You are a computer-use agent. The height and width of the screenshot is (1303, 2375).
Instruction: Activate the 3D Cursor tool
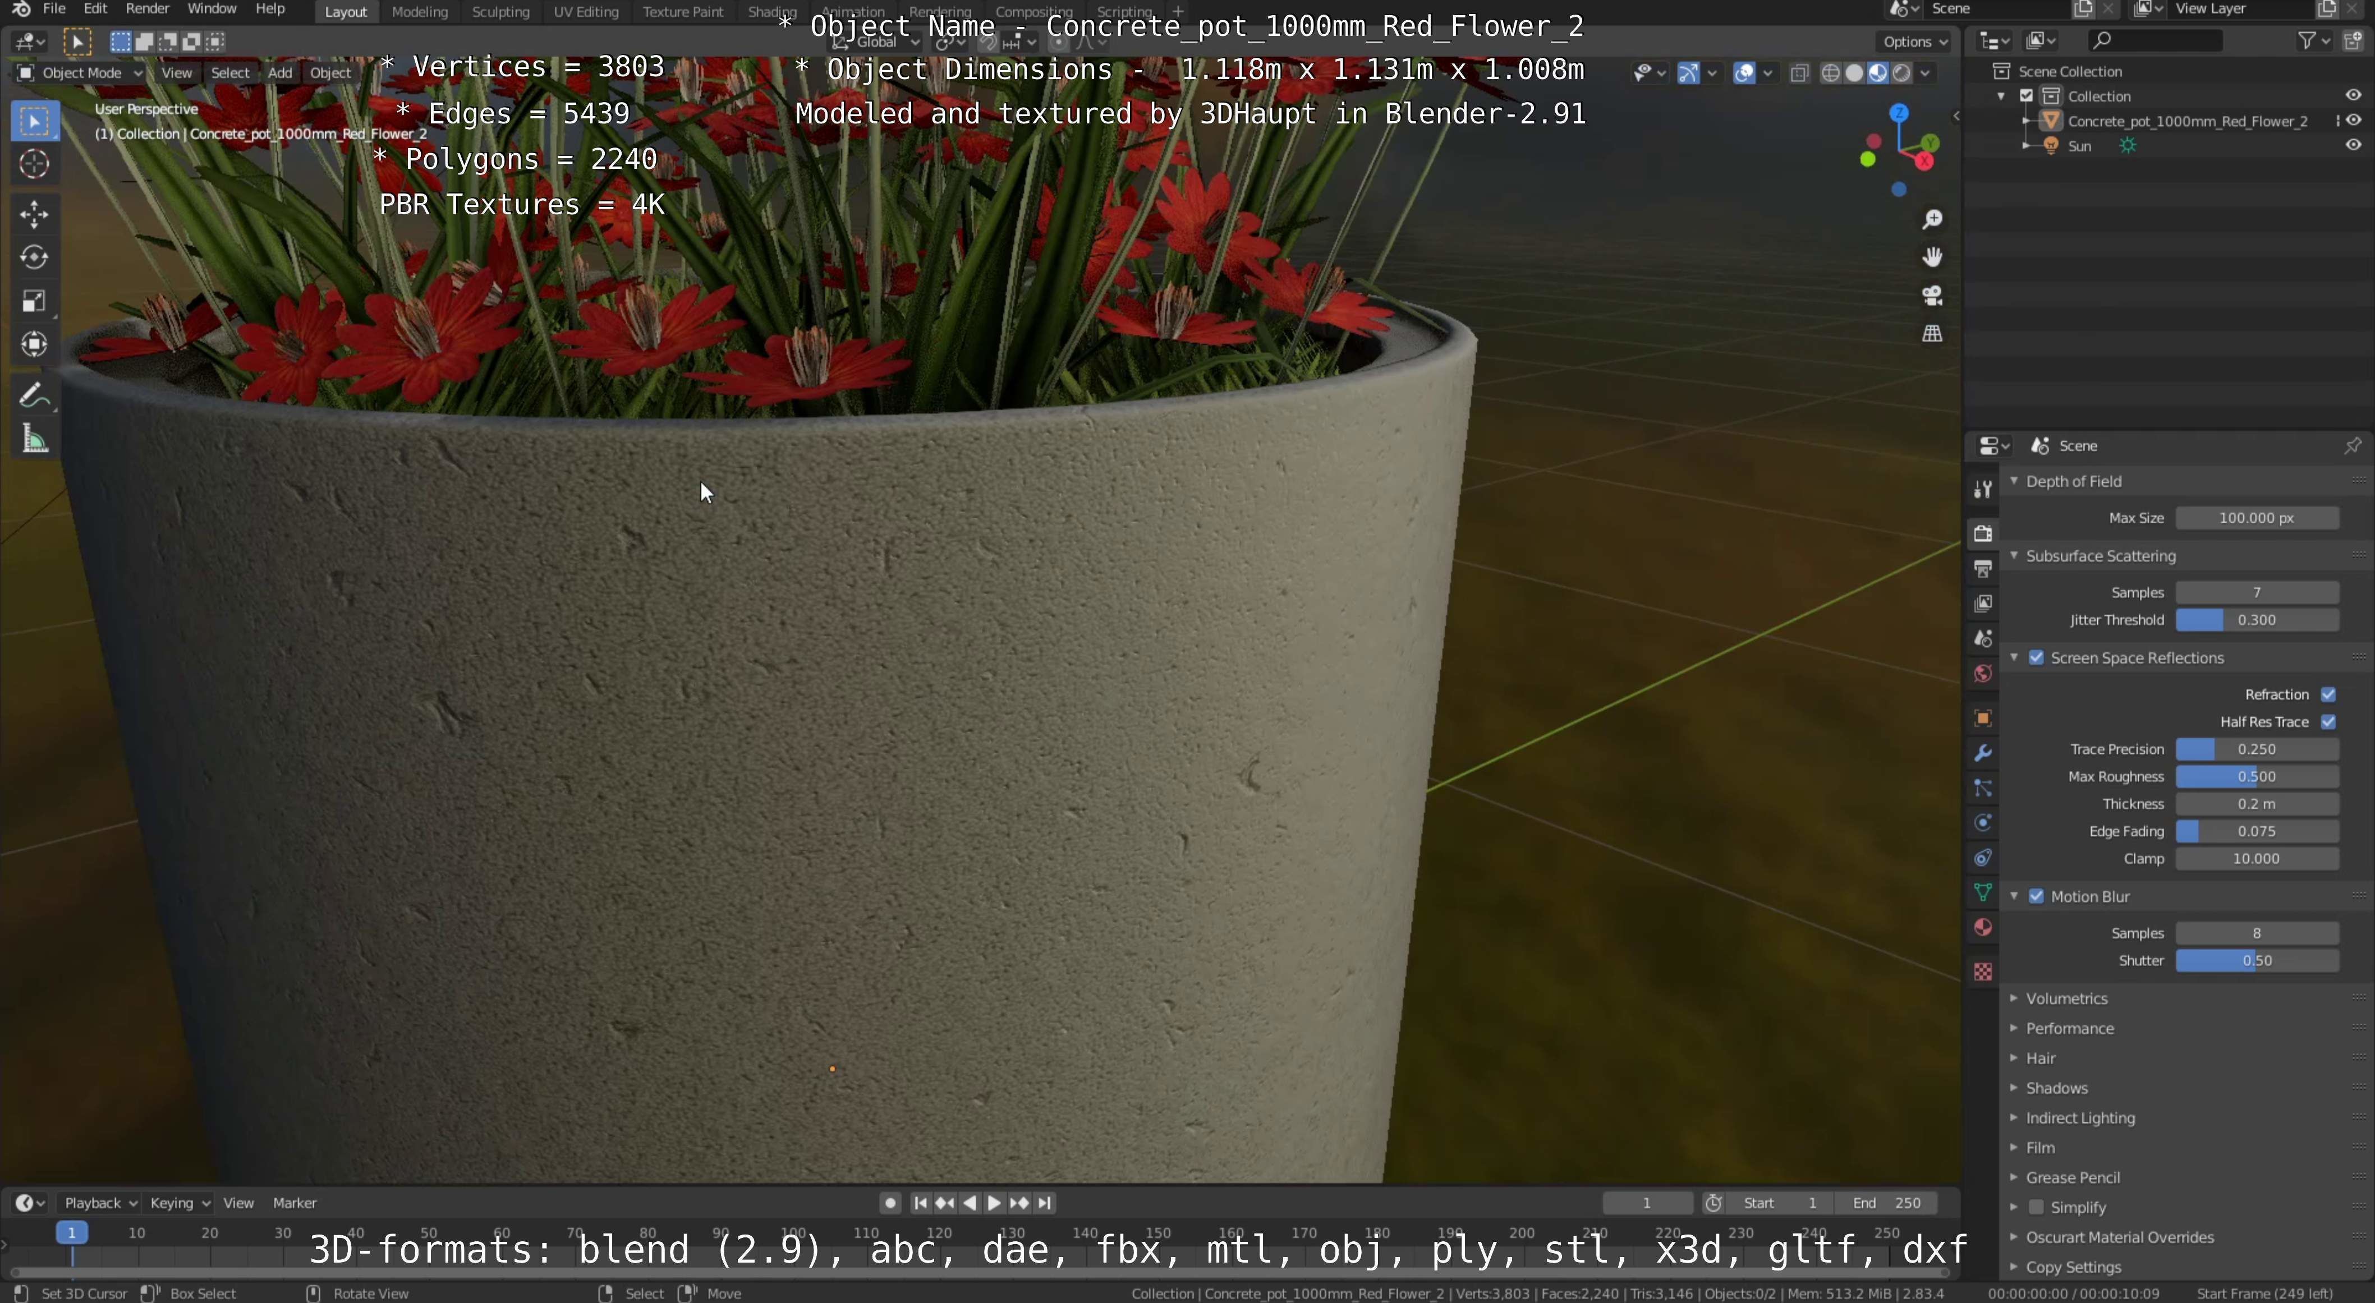coord(35,165)
